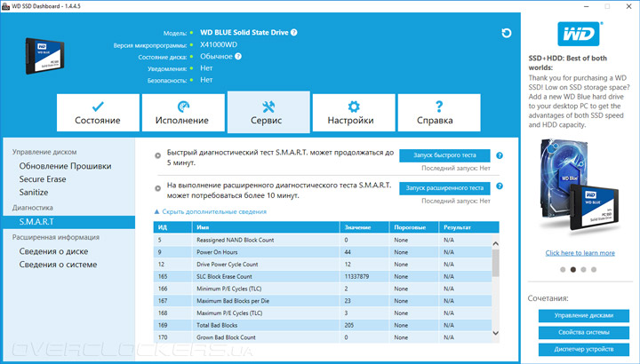Click the Результат column header
Screen dimensions: 640x364
tap(468, 227)
